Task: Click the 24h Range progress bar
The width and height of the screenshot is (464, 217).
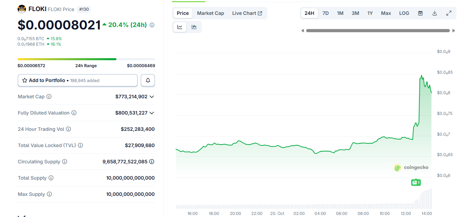Action: tap(86, 59)
